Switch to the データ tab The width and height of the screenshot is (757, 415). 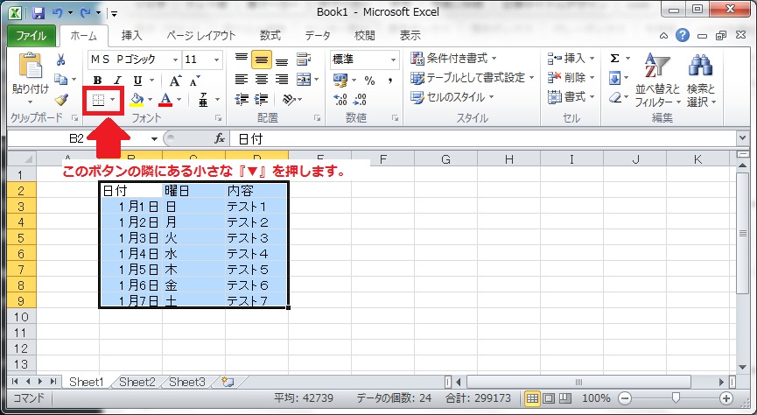(x=318, y=36)
